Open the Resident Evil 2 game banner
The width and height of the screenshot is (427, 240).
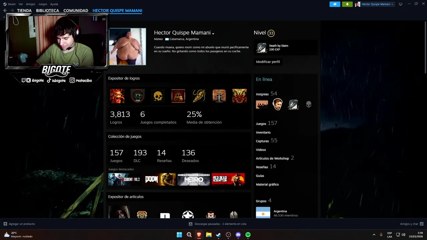click(124, 179)
